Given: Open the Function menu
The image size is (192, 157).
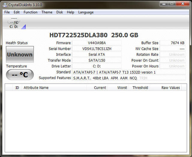Looking at the screenshot, I should [31, 12].
